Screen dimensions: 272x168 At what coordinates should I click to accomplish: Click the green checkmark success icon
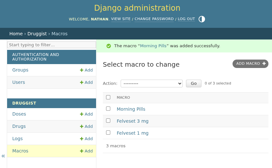coord(109,46)
